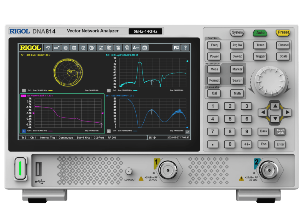Push the Freq control key
Viewport: 304px width, 215px height.
(x=214, y=45)
